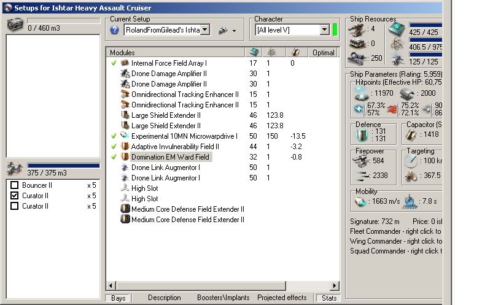Click Fleet Commander booster line
This screenshot has height=305, width=501.
[x=395, y=231]
